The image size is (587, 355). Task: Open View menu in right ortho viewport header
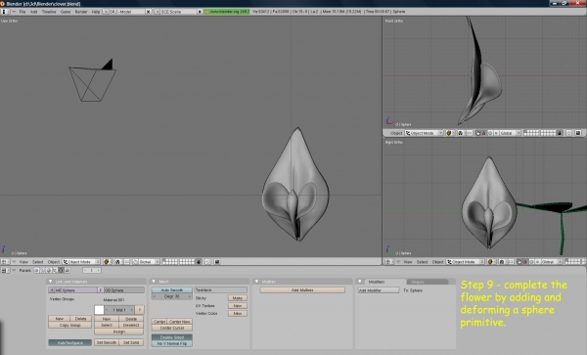point(408,262)
